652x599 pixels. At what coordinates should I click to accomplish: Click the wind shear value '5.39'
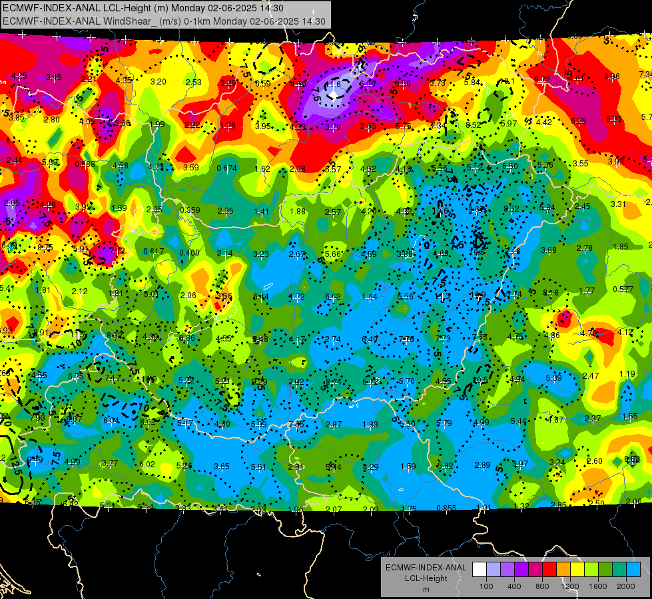(x=553, y=377)
